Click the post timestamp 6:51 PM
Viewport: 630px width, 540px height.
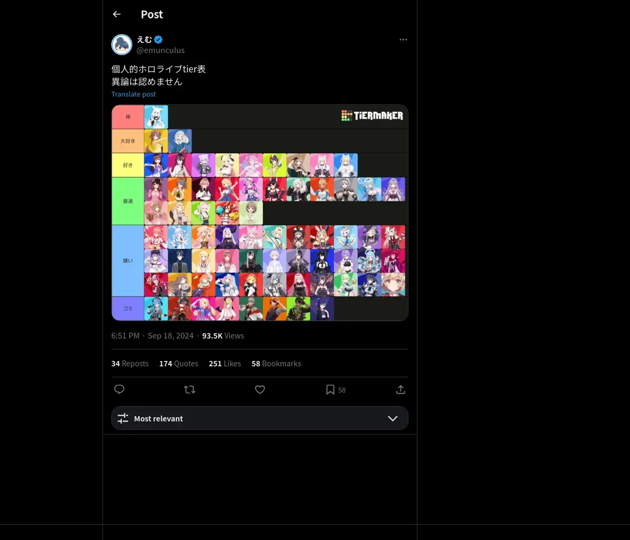pyautogui.click(x=125, y=336)
